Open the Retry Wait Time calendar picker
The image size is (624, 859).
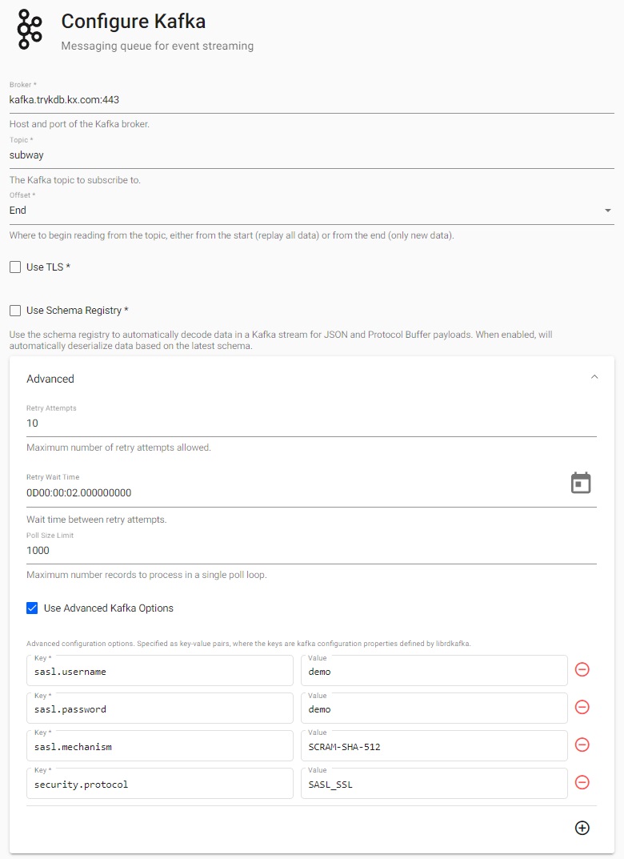coord(581,483)
